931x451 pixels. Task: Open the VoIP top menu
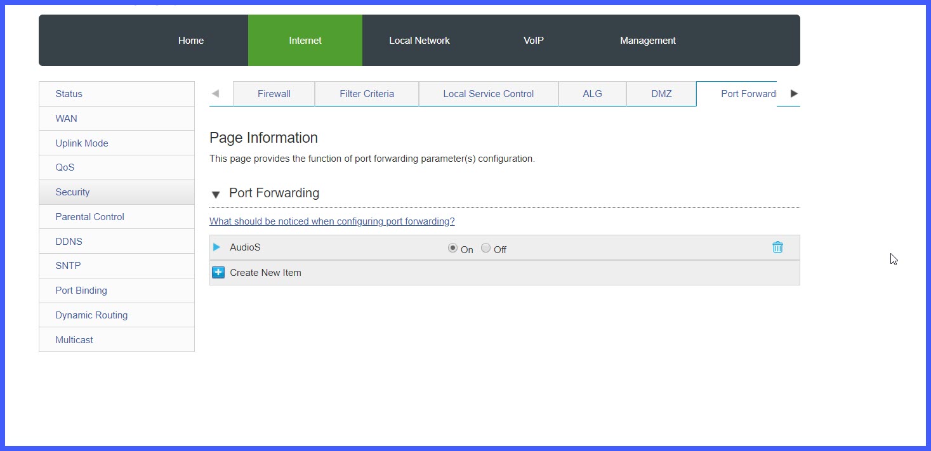534,41
